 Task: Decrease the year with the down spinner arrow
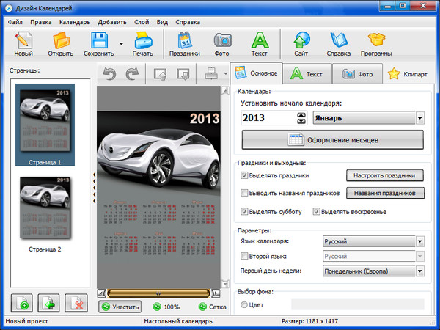(x=301, y=121)
